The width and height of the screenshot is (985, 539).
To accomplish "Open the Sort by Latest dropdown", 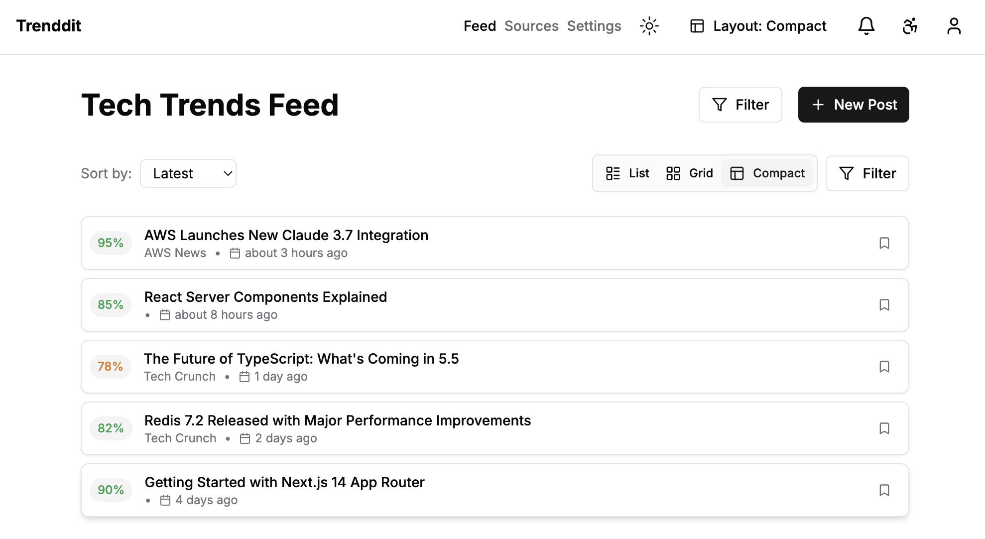I will pos(188,173).
